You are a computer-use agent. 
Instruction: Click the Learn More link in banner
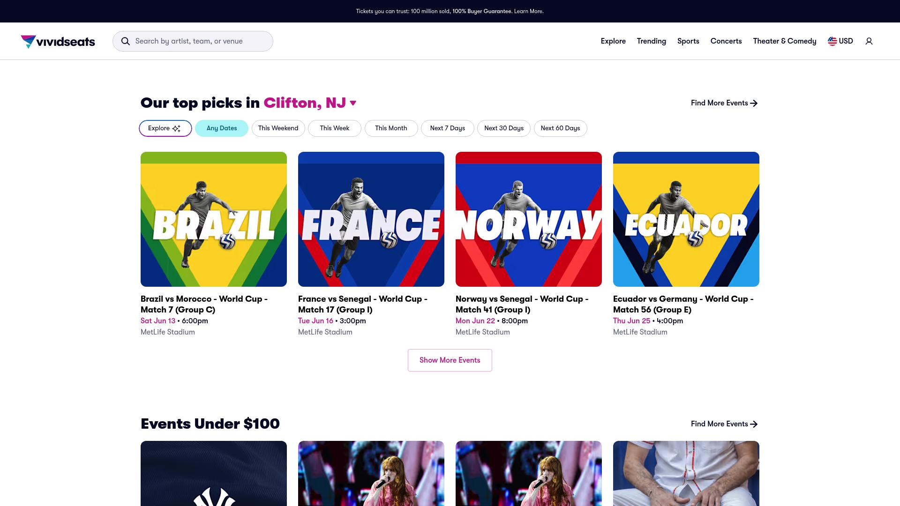529,11
